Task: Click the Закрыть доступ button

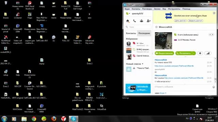Action: (195, 21)
